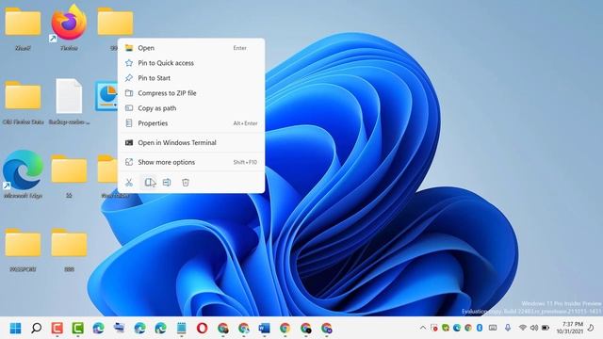
Task: Open Opera browser from the taskbar
Action: pyautogui.click(x=202, y=329)
